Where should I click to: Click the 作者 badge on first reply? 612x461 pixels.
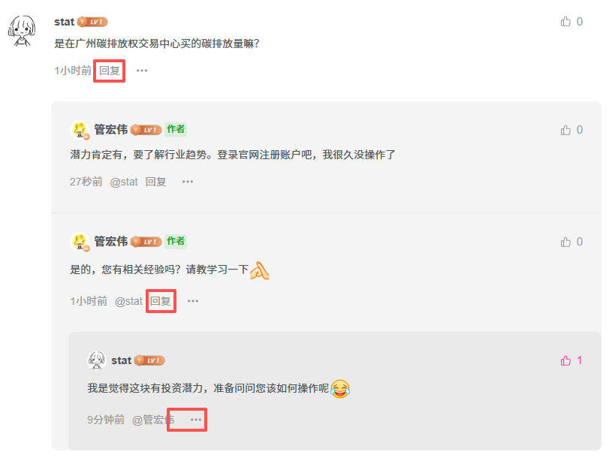pos(176,129)
